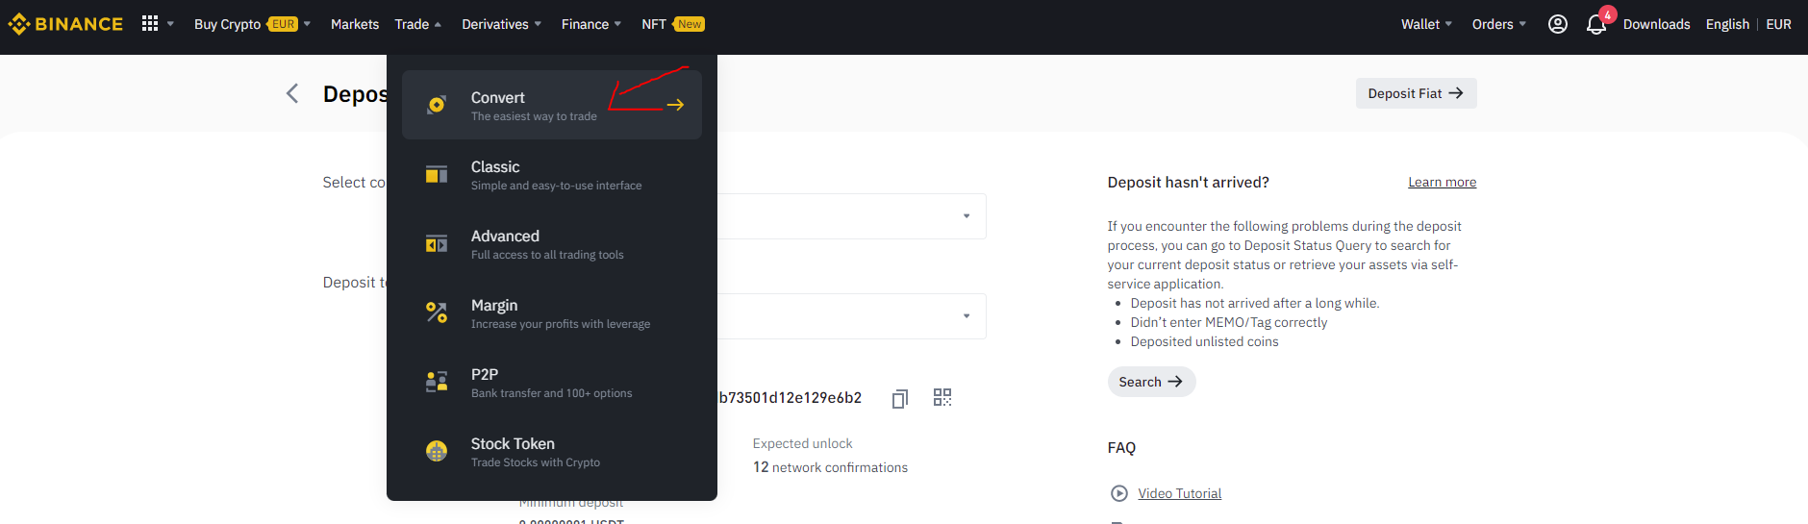Viewport: 1808px width, 524px height.
Task: Open the user profile icon
Action: [x=1558, y=24]
